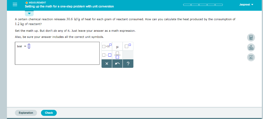263x119 pixels.
Task: Open the periodic table tool
Action: (251, 57)
